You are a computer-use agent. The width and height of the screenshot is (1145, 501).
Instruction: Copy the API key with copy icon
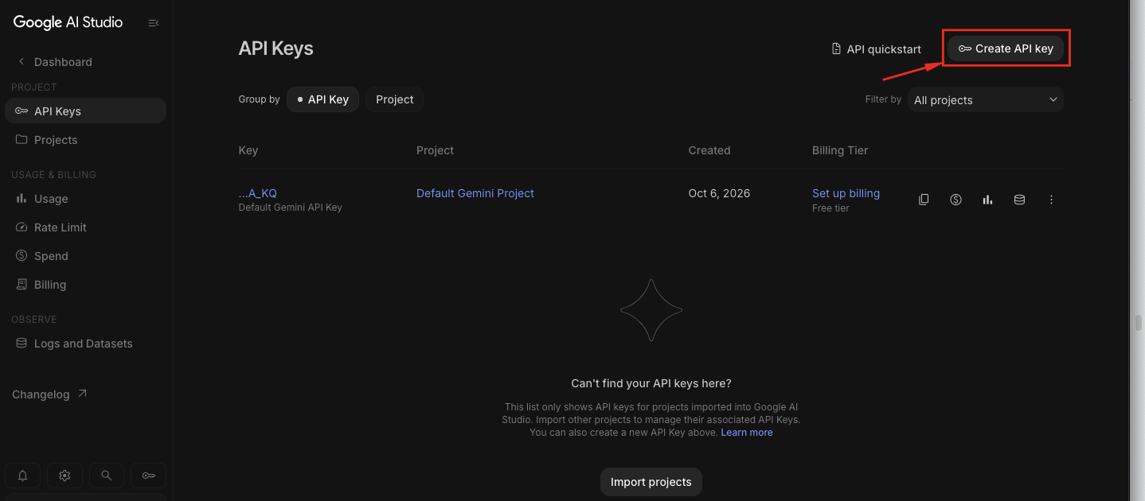(924, 200)
